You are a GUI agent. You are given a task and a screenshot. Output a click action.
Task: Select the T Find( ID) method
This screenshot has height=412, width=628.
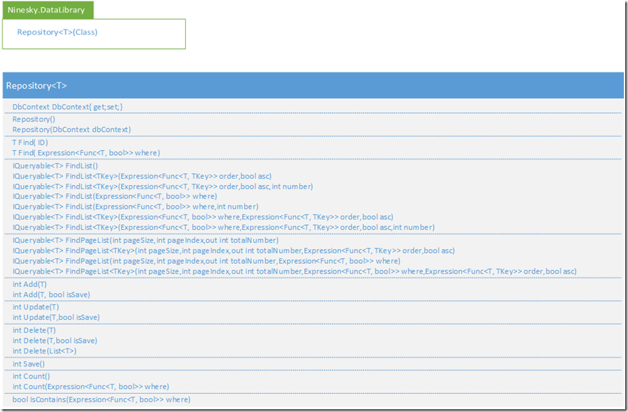coord(30,142)
